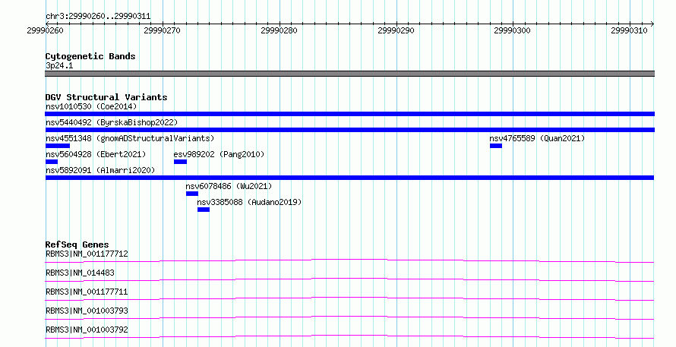Click the RBMS3|NM_001003793 transcript label

(87, 311)
